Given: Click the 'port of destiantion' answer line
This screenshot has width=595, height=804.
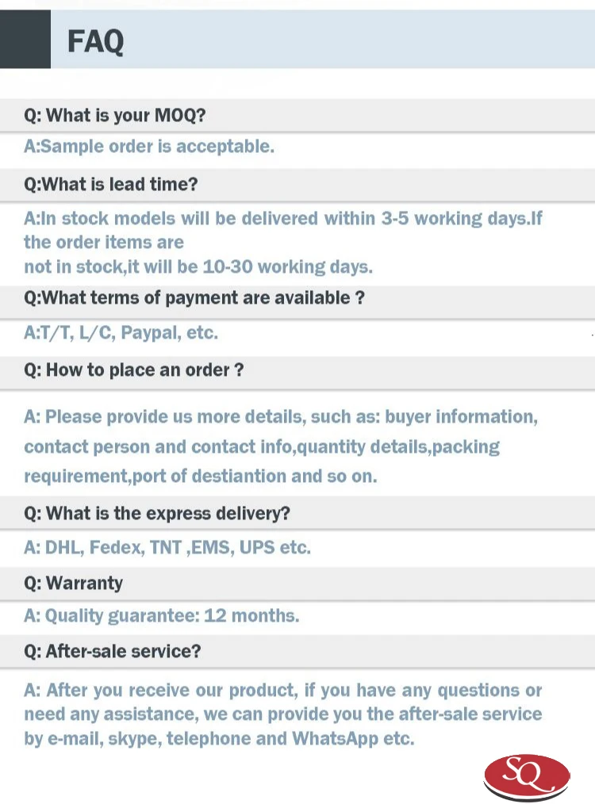Looking at the screenshot, I should point(201,476).
